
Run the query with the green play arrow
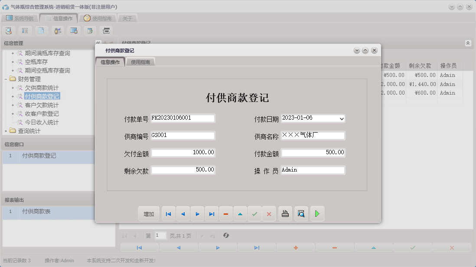pyautogui.click(x=317, y=213)
